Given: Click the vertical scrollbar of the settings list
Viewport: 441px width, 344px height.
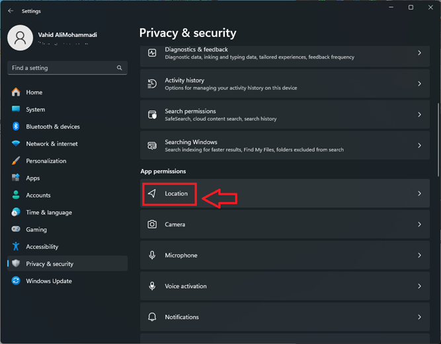Looking at the screenshot, I should 438,140.
